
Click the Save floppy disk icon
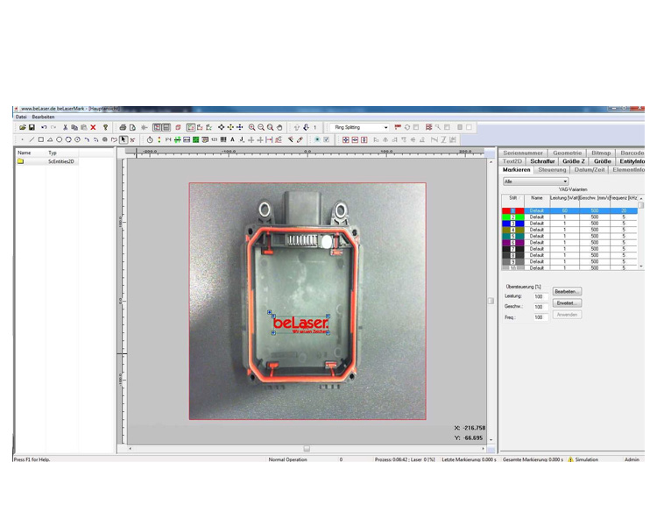coord(32,127)
